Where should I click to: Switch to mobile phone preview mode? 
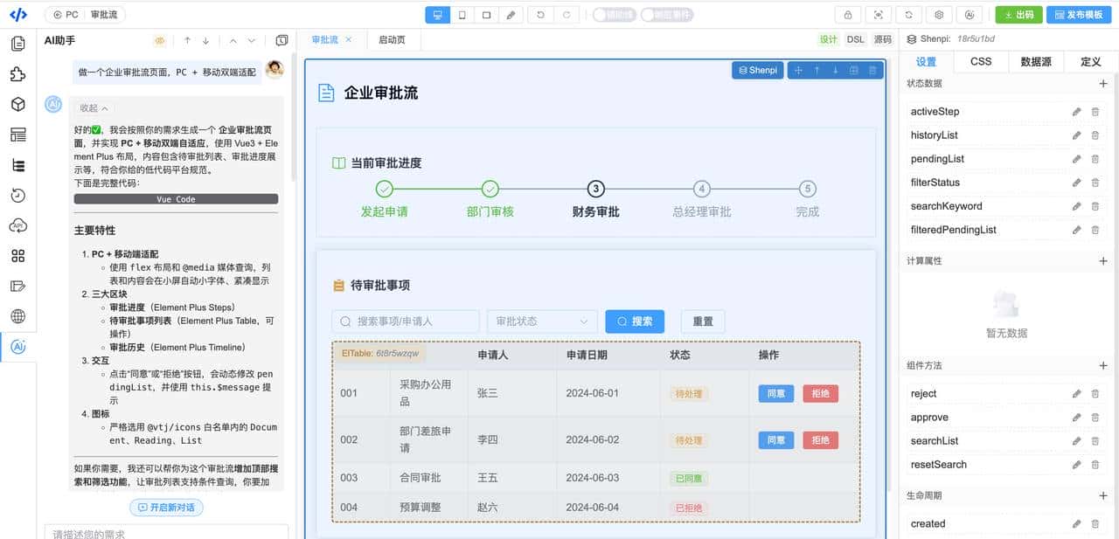[462, 15]
